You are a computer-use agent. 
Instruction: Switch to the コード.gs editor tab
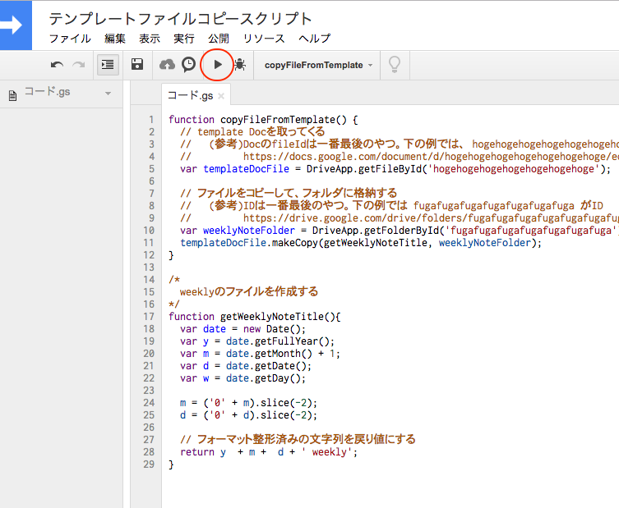(x=190, y=95)
